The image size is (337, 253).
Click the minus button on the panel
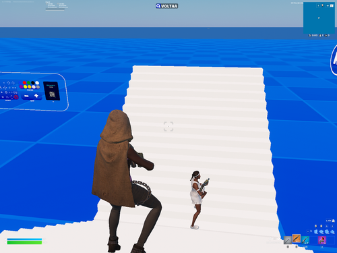pos(26,96)
